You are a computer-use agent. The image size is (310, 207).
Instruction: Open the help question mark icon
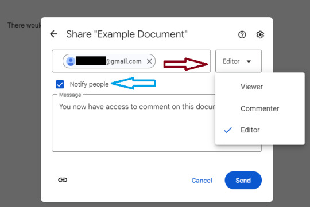[242, 35]
